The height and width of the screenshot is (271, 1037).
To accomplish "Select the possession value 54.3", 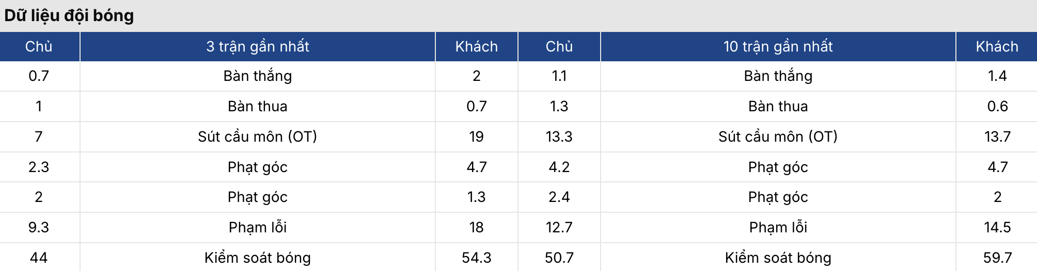I will pos(476,258).
